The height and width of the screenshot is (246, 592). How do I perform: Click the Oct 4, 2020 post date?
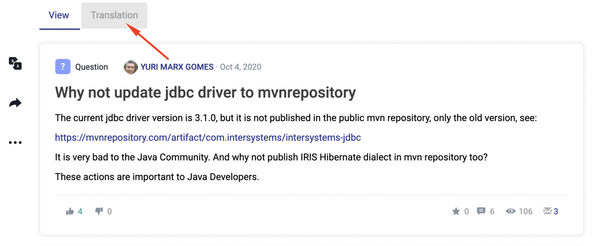click(x=240, y=67)
